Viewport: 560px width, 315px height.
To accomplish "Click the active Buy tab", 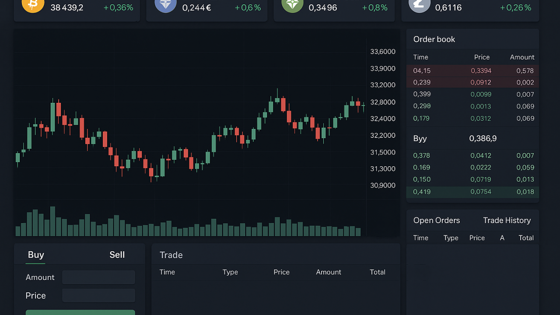I will [35, 255].
